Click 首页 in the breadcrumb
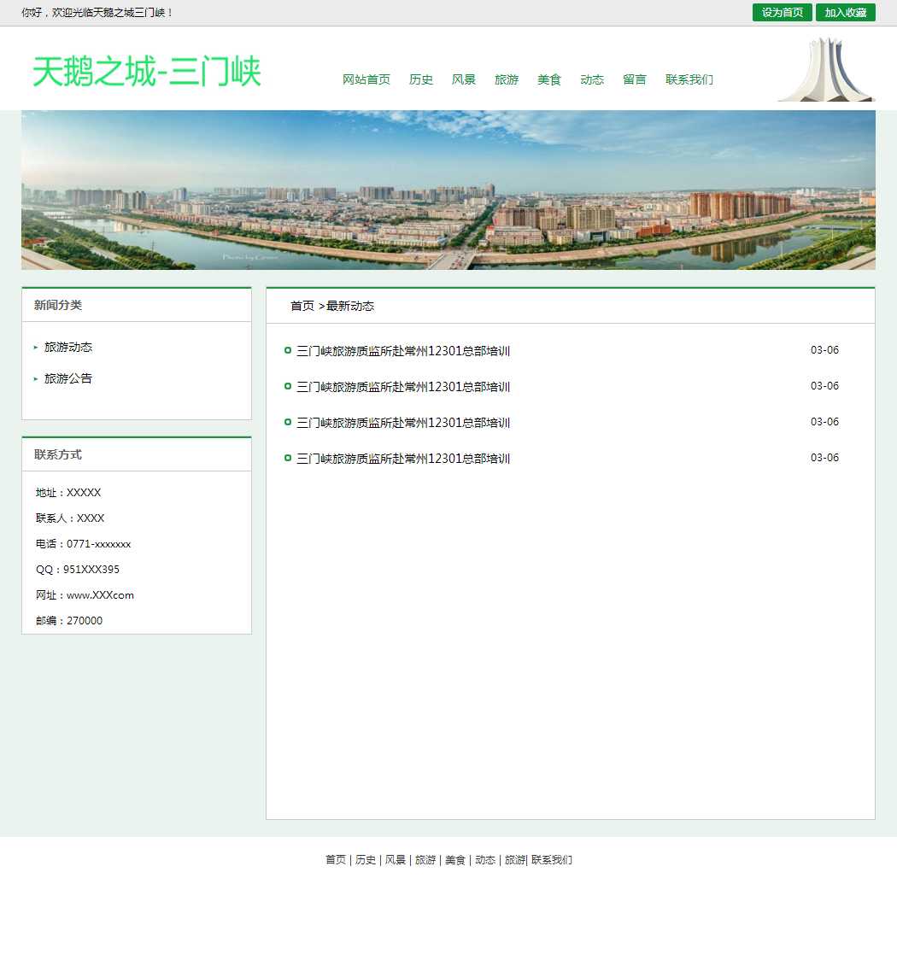Viewport: 897px width, 960px height. pos(302,306)
